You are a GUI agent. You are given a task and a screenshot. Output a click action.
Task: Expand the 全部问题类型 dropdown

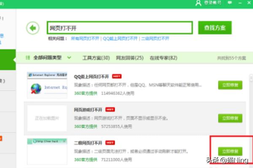(x=69, y=58)
